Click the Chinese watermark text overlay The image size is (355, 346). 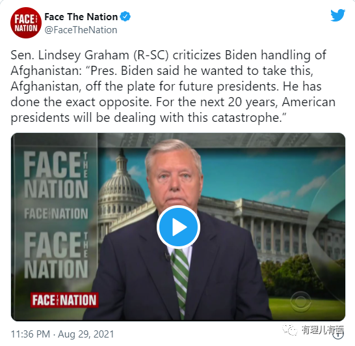click(x=322, y=330)
